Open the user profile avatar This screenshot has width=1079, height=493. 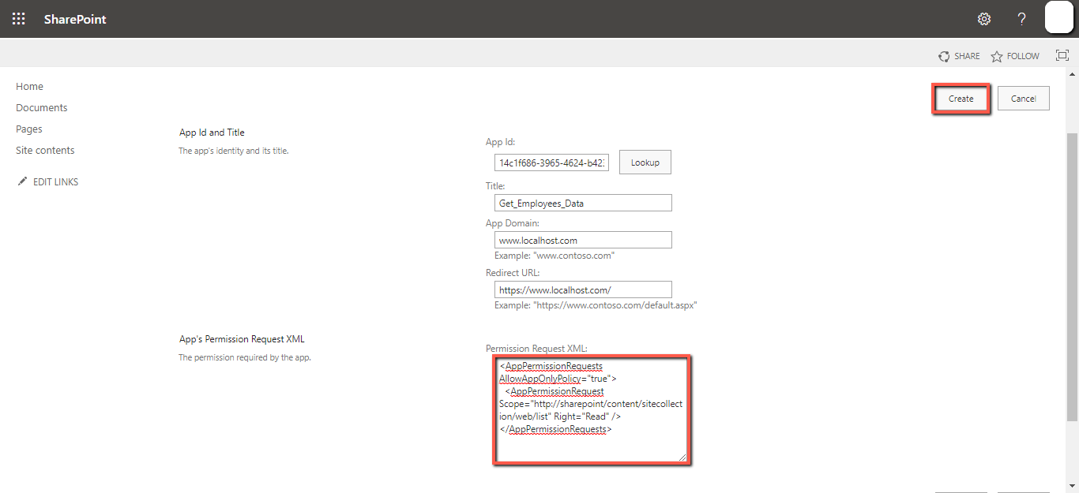1058,17
